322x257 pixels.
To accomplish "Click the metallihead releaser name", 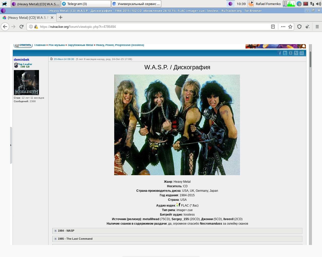I will [x=151, y=219].
